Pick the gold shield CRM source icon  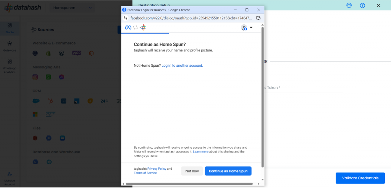(x=90, y=101)
